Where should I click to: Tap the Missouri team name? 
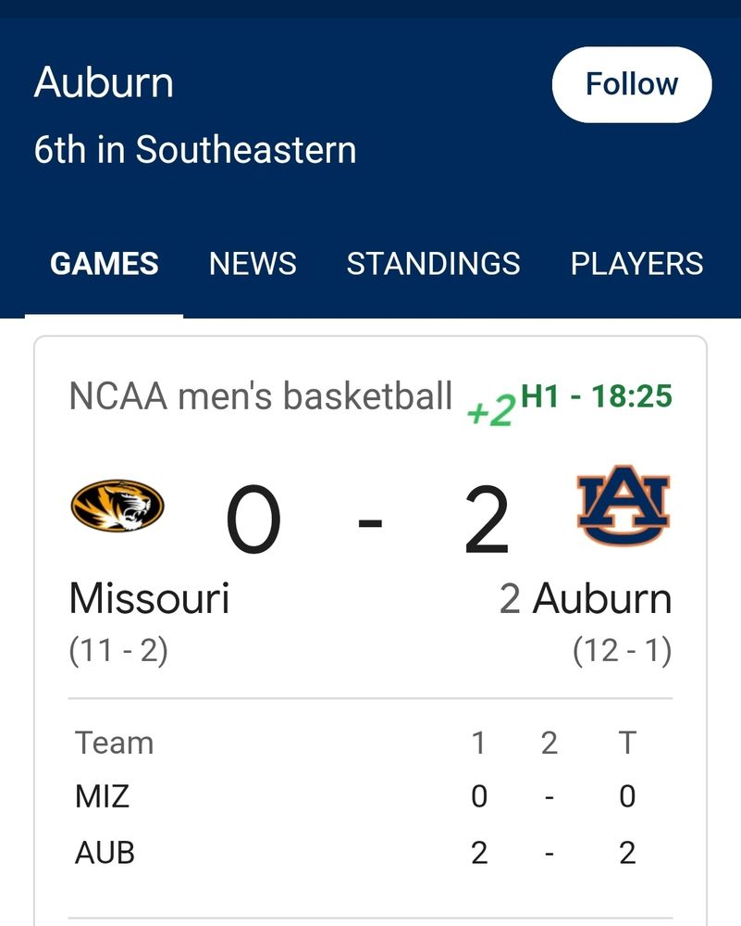tap(149, 599)
